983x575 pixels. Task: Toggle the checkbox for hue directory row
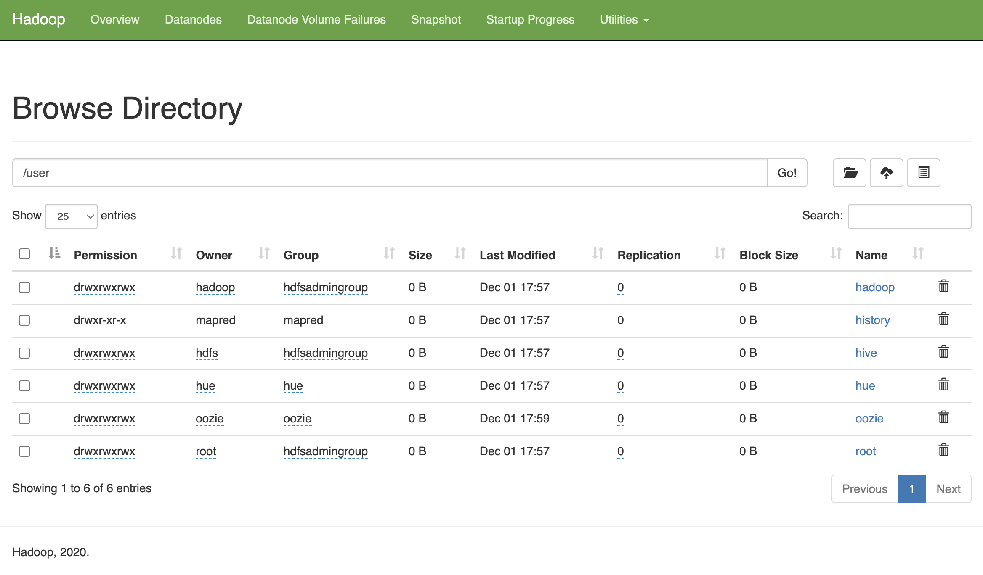24,385
